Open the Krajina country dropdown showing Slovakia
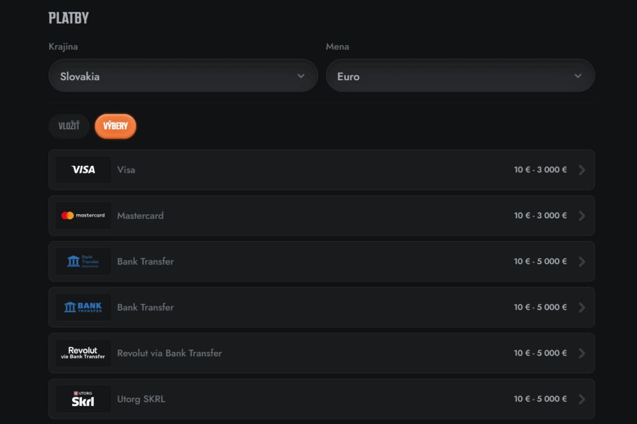This screenshot has height=424, width=637. point(183,76)
